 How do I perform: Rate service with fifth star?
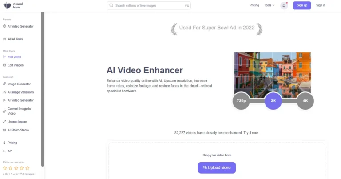click(x=28, y=168)
